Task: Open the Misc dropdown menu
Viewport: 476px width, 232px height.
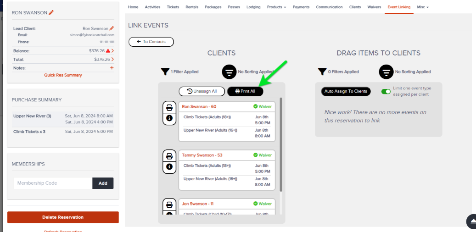Action: pos(423,7)
